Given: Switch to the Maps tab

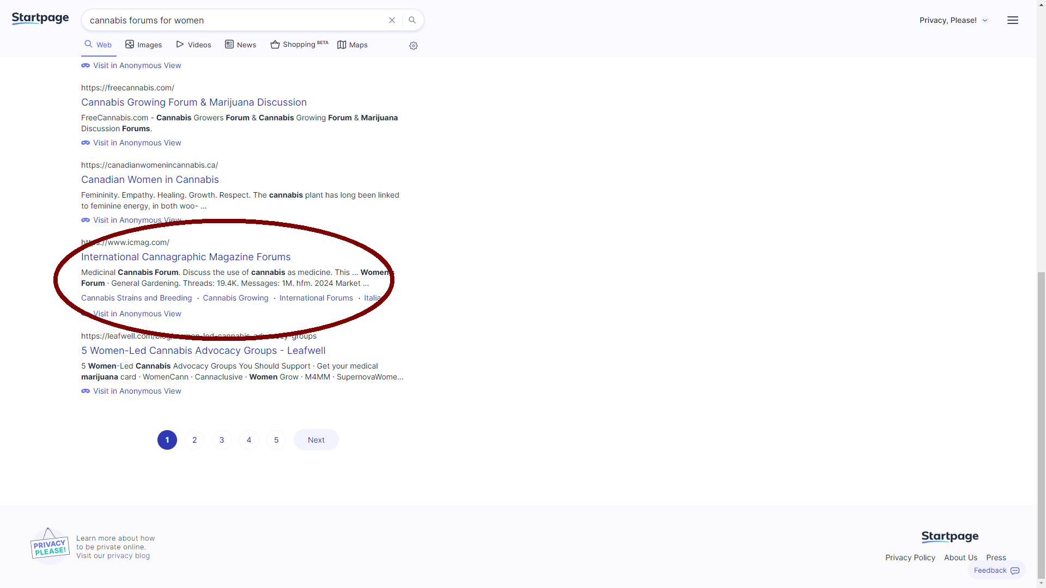Looking at the screenshot, I should click(352, 45).
